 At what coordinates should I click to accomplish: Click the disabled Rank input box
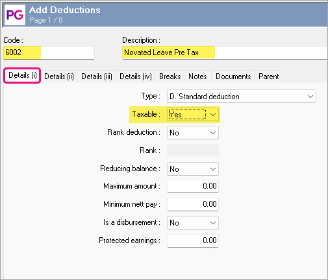point(193,151)
